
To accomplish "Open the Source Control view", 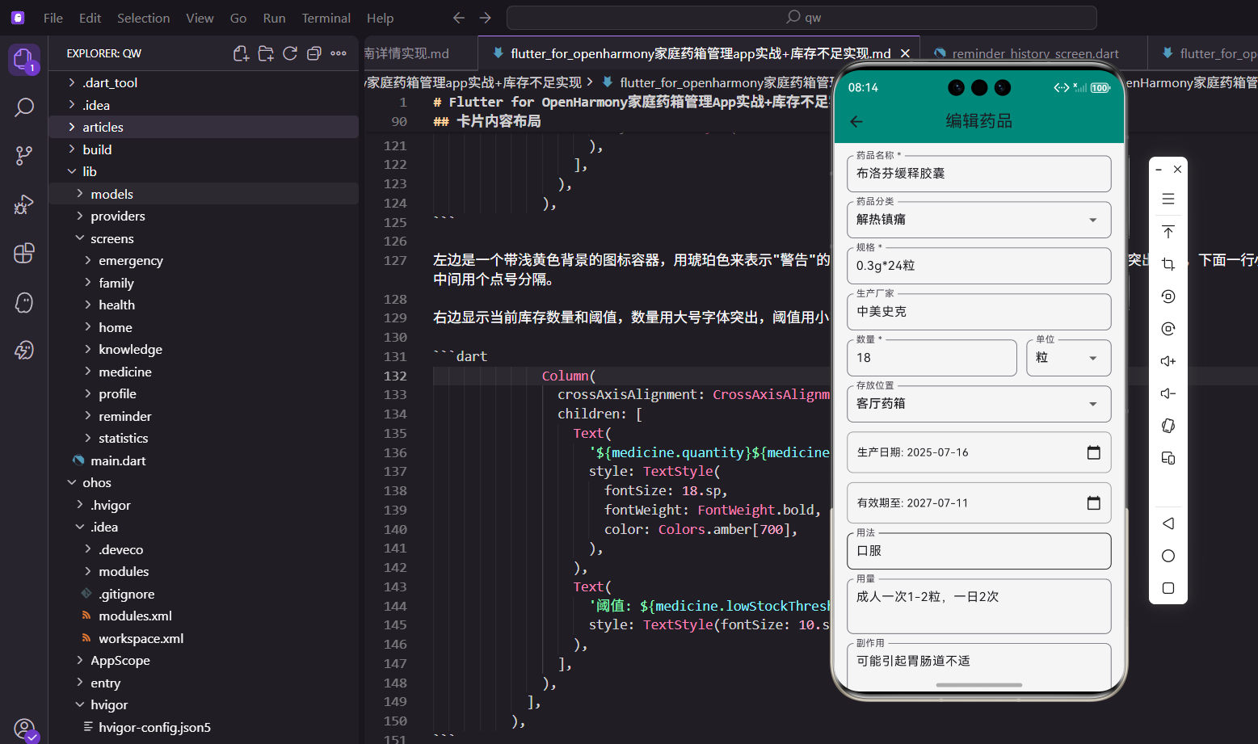I will coord(24,153).
